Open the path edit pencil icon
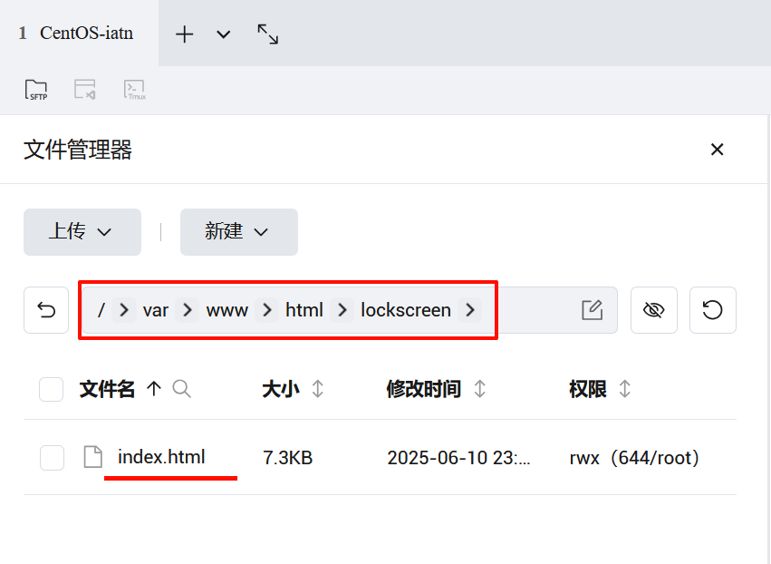 pos(592,310)
